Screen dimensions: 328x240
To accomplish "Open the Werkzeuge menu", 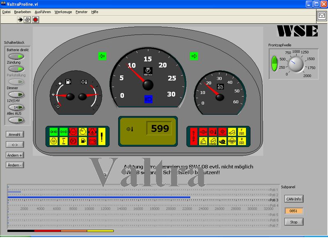I will coord(63,12).
